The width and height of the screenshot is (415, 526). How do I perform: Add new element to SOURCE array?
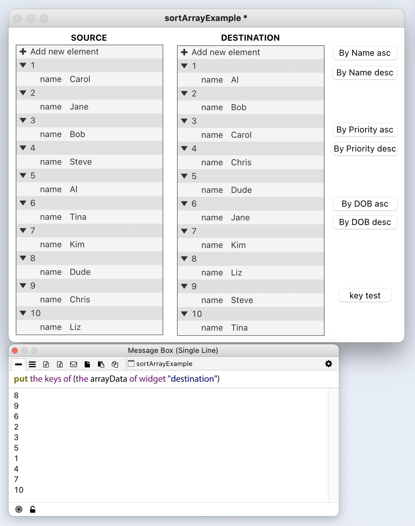tap(60, 51)
